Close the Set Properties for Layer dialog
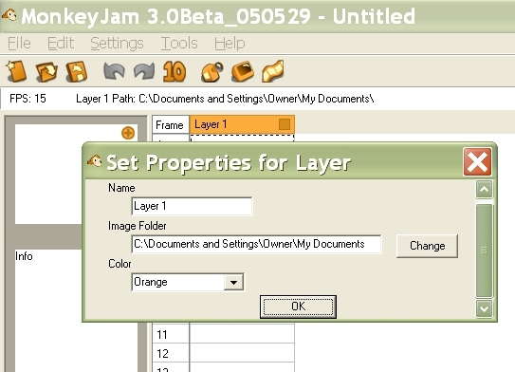This screenshot has height=372, width=515. tap(478, 161)
